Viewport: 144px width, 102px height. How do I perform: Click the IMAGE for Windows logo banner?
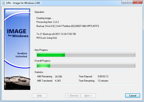(x=18, y=33)
